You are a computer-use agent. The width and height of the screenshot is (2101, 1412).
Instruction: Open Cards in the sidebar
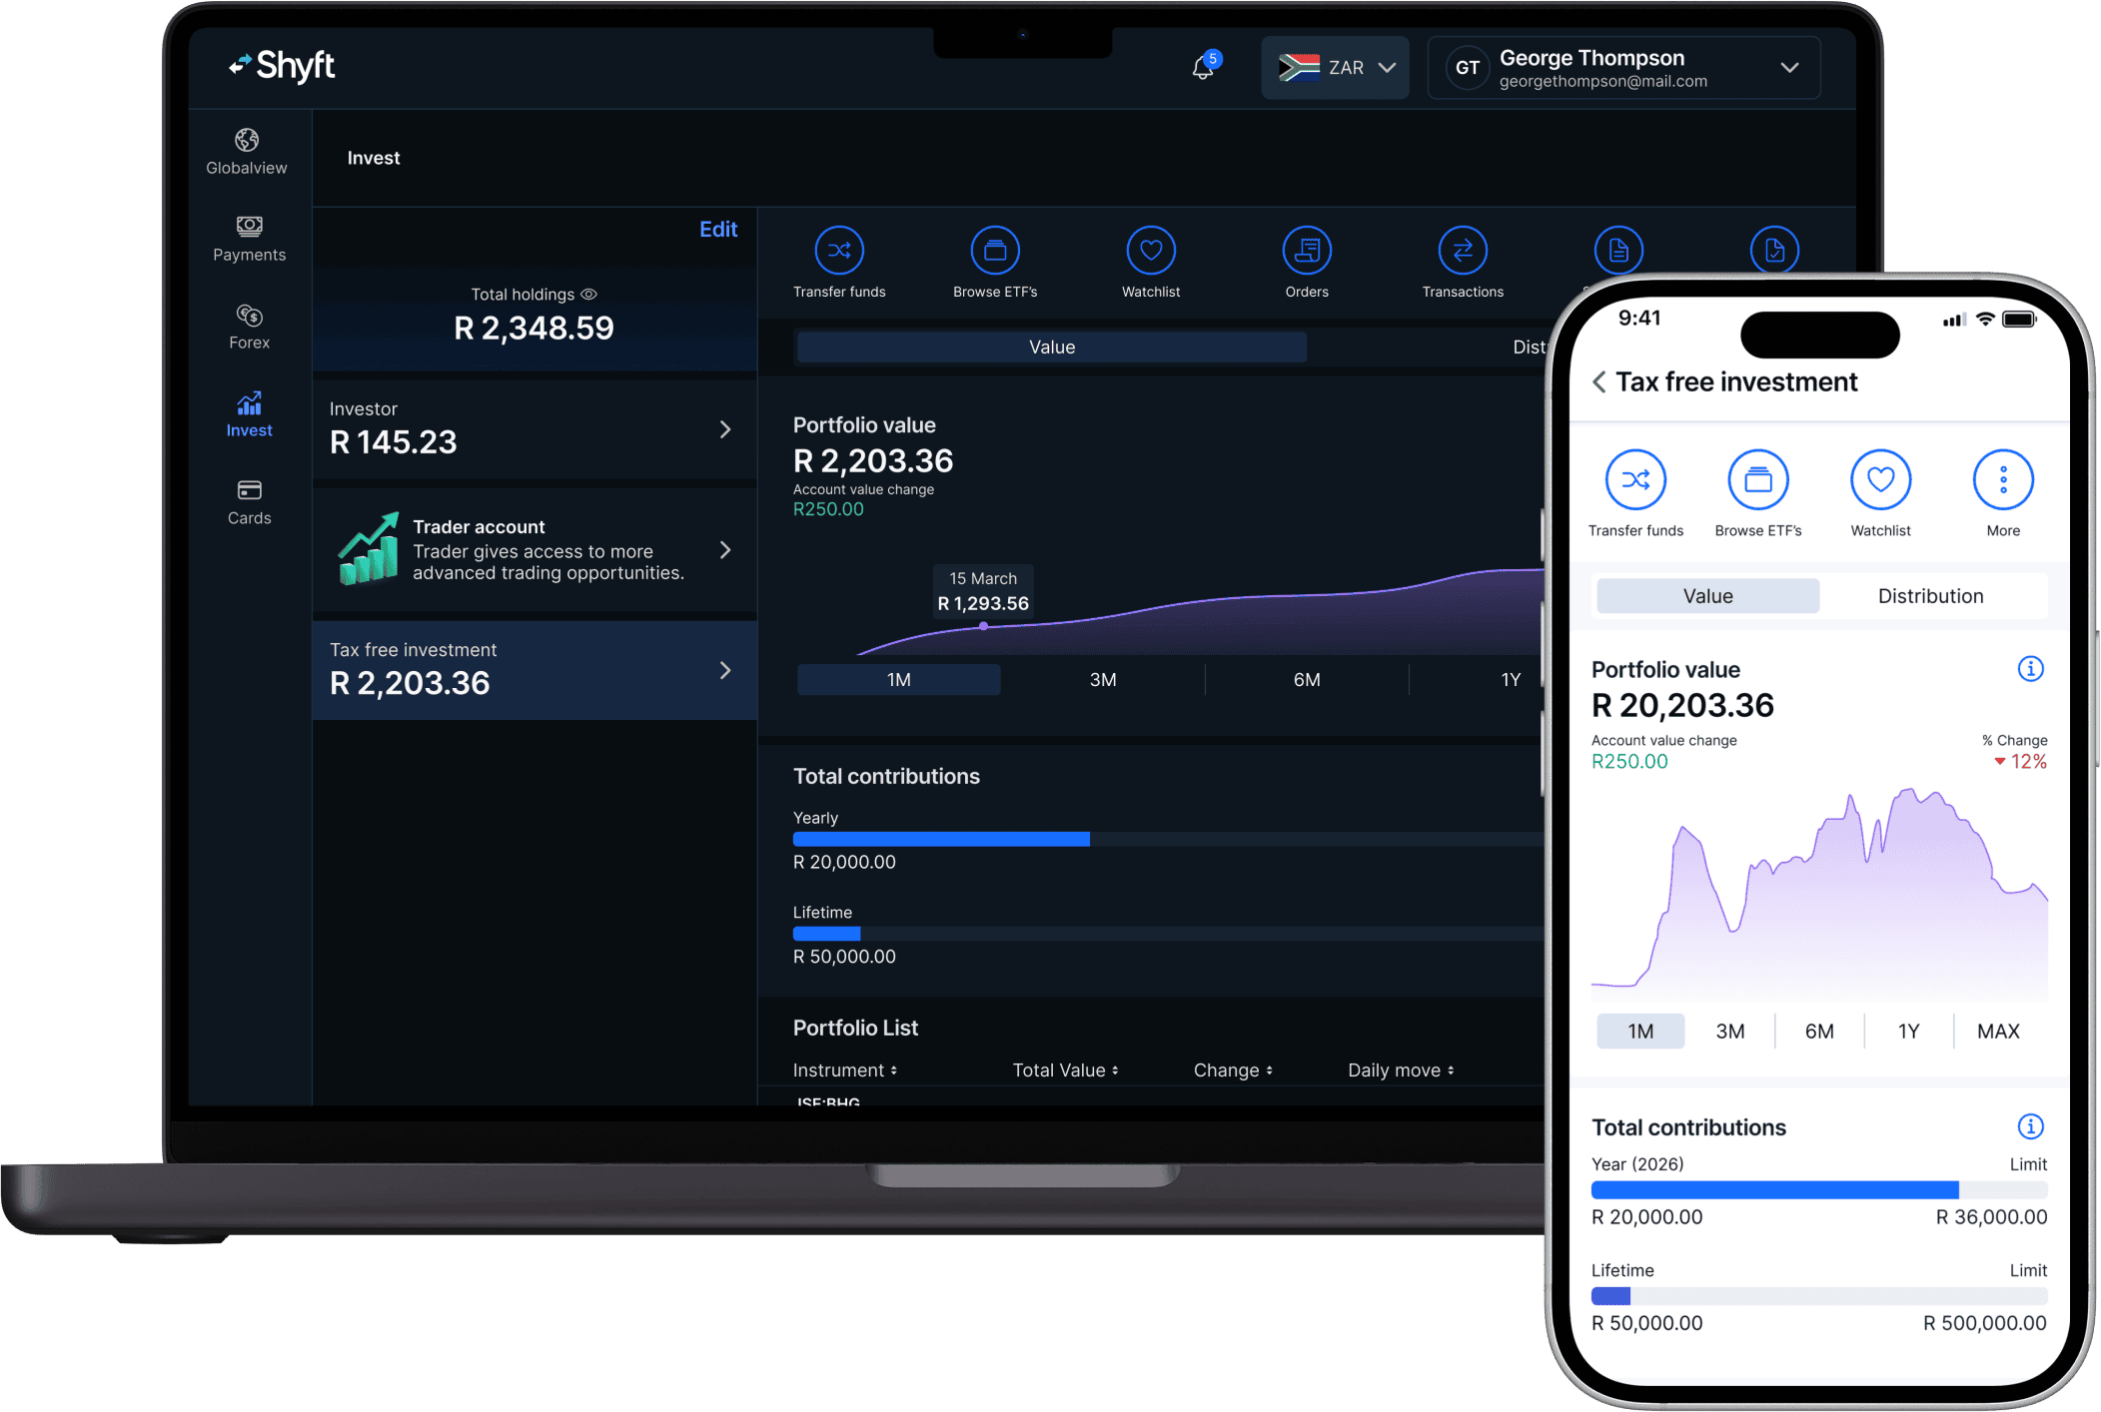tap(249, 503)
